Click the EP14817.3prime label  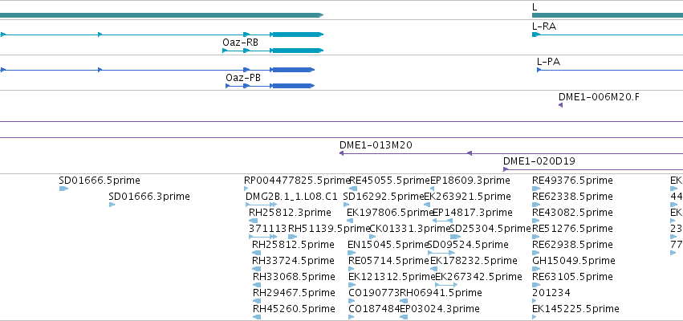point(473,213)
